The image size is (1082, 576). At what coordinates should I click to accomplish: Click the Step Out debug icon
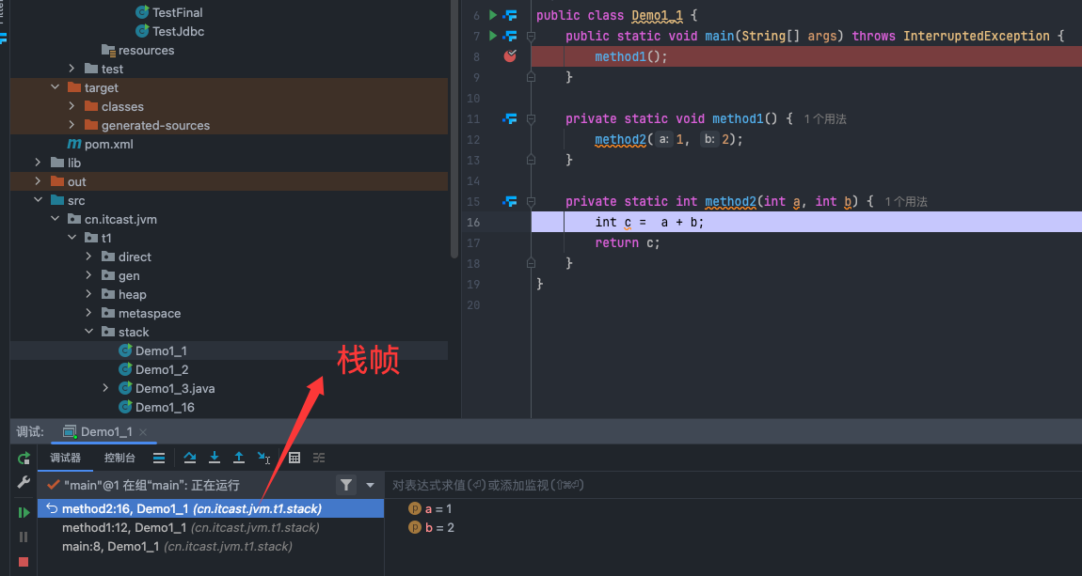click(x=239, y=458)
